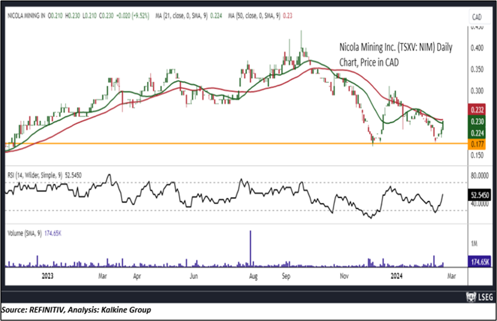The height and width of the screenshot is (321, 497).
Task: Click the black 52.5450 RSI value tag
Action: click(x=479, y=195)
